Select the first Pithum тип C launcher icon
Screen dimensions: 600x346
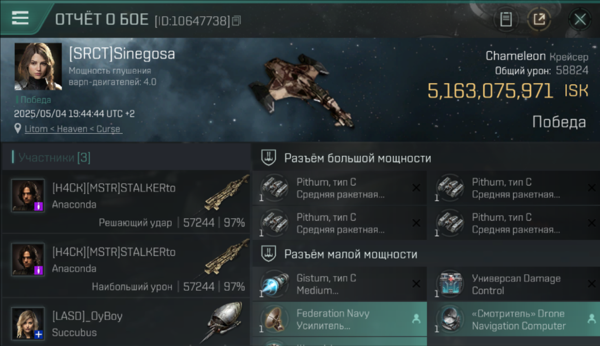[x=274, y=187]
